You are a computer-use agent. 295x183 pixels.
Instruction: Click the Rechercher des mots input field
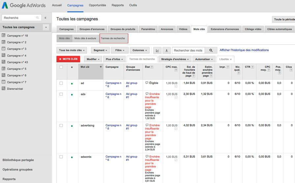[188, 50]
